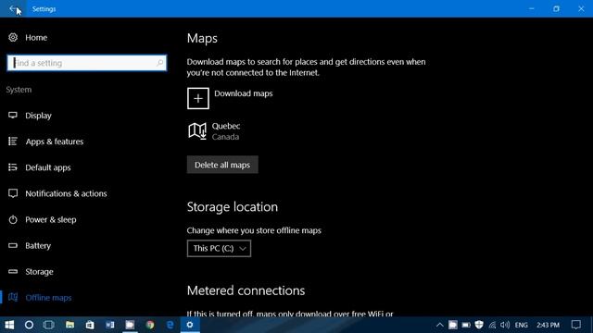Open Edge browser from taskbar

[x=170, y=325]
